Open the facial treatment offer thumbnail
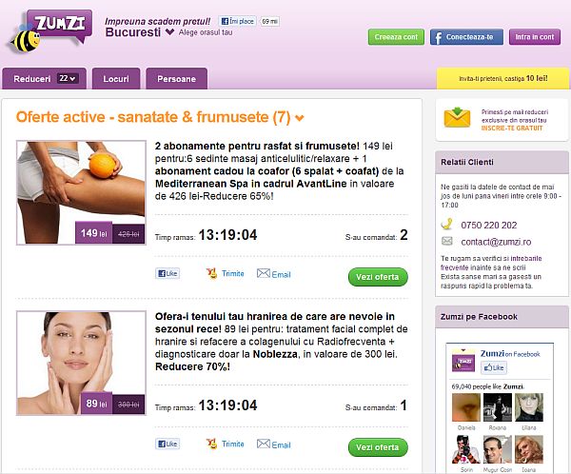 coord(81,364)
